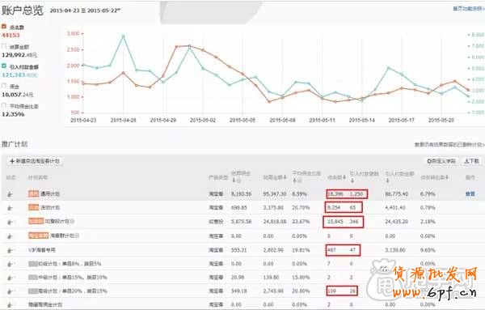Uncheck the orange 点击数 chart checkbox

(x=4, y=27)
